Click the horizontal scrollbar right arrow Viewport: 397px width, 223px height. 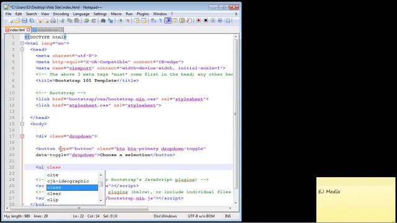(230, 208)
